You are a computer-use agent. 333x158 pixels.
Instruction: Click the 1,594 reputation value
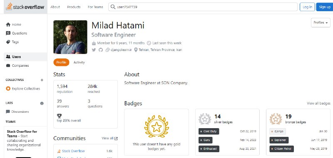coord(62,86)
